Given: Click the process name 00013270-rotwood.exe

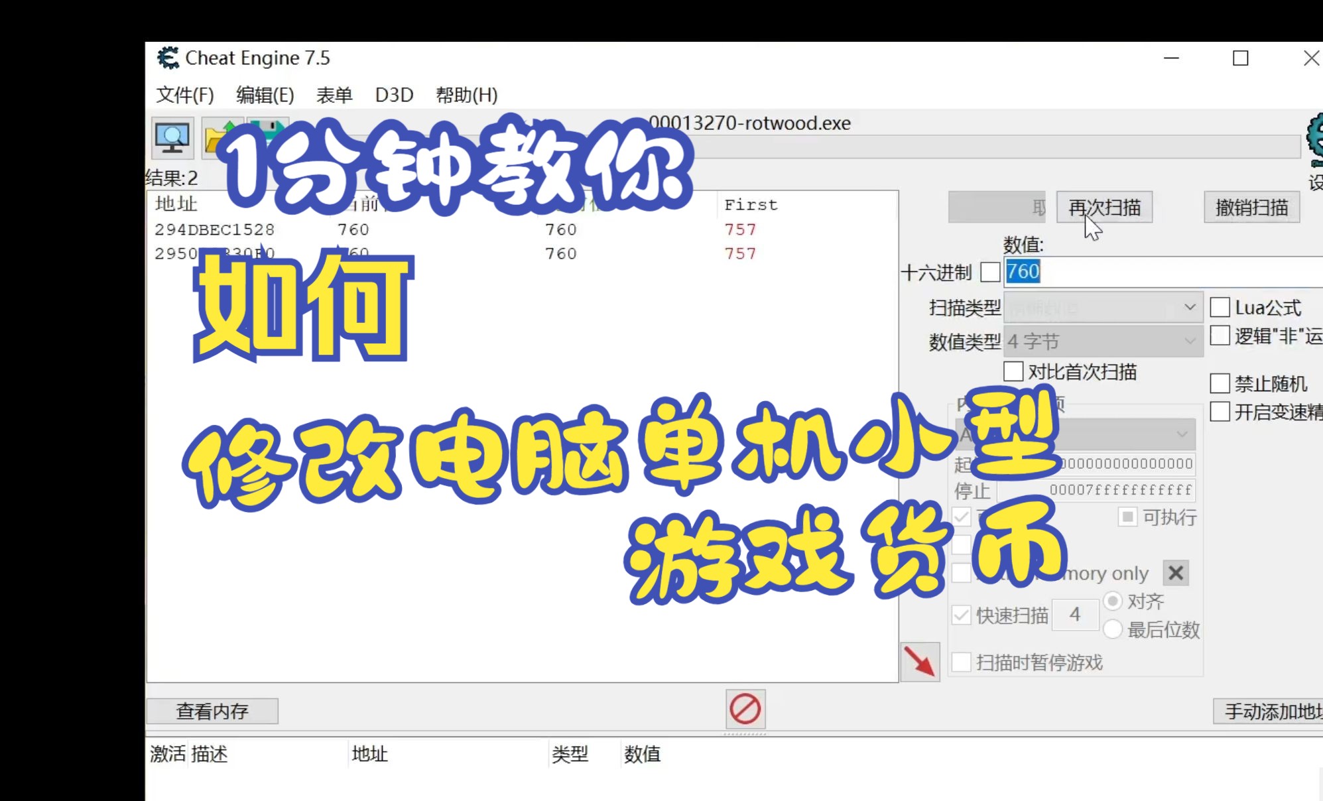Looking at the screenshot, I should (x=749, y=123).
